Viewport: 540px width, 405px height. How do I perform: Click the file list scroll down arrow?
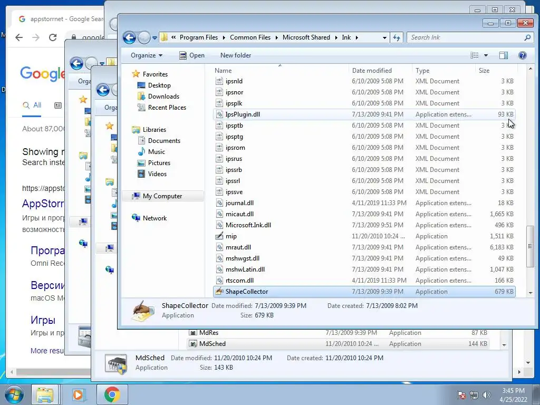tap(530, 293)
